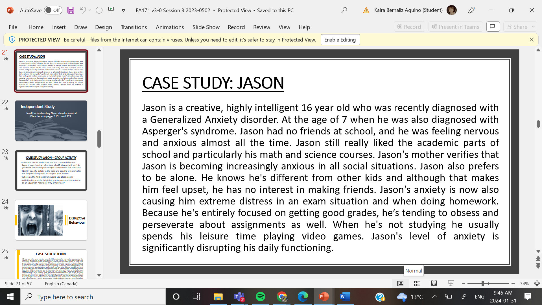The height and width of the screenshot is (305, 542).
Task: Toggle Slide Show view in status bar
Action: coord(451,284)
